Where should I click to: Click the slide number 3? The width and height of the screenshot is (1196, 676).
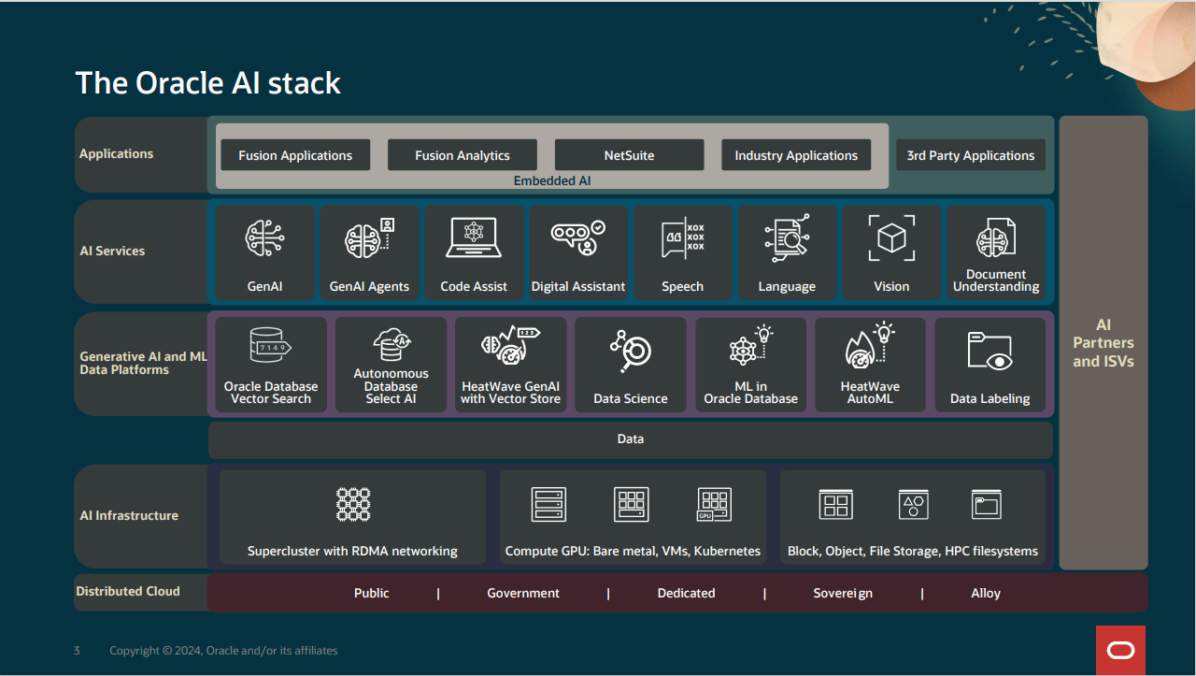(77, 650)
